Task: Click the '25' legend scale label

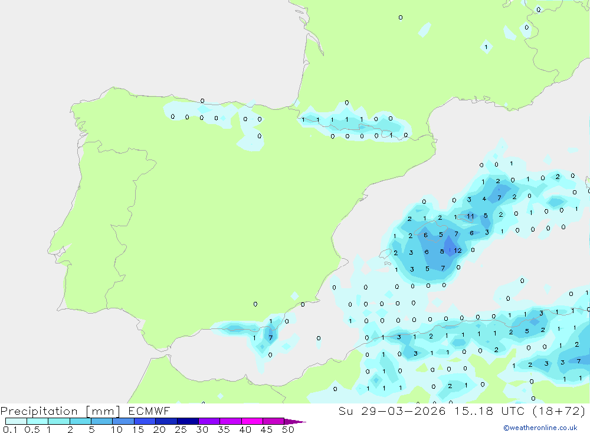Action: [x=181, y=429]
